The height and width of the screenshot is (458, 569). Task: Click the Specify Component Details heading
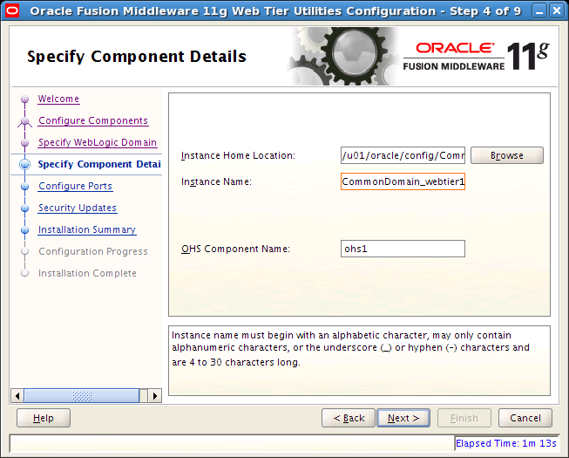(x=137, y=57)
